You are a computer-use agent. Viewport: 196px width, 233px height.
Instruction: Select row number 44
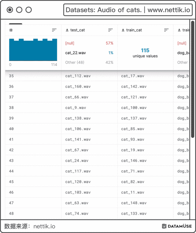click(11, 171)
